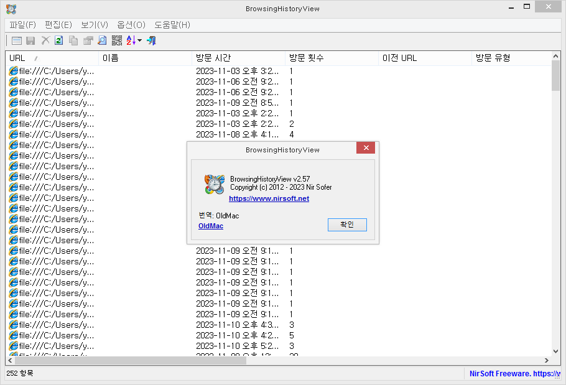
Task: Sort by the 방문 횟수 column header
Action: [x=332, y=58]
